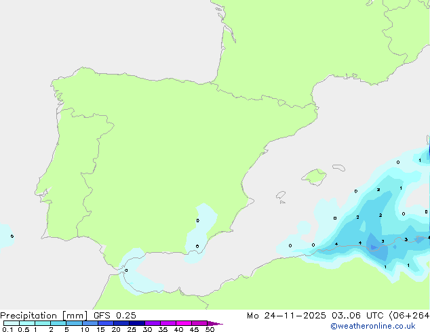The width and height of the screenshot is (430, 332).
Task: Select the "GFS 0.25" model label
Action: point(115,316)
